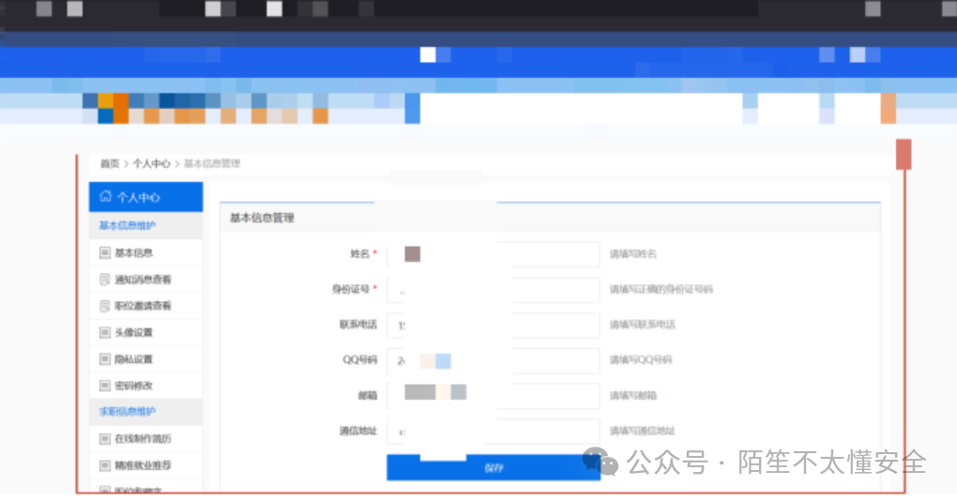Go to 首页 in the breadcrumb

(110, 163)
